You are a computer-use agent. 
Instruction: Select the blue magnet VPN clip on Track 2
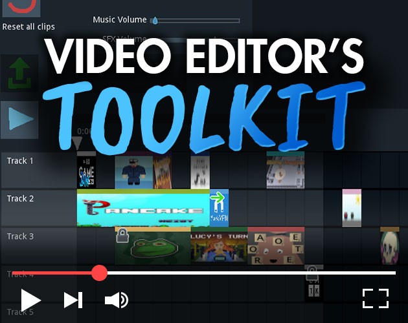[x=219, y=208]
